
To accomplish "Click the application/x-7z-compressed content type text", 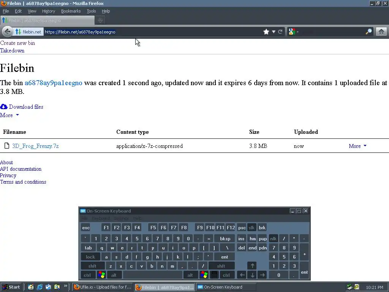I will point(150,146).
